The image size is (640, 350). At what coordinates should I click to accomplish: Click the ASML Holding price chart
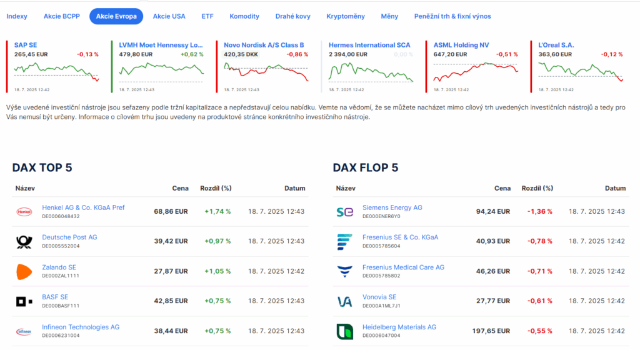pyautogui.click(x=476, y=72)
